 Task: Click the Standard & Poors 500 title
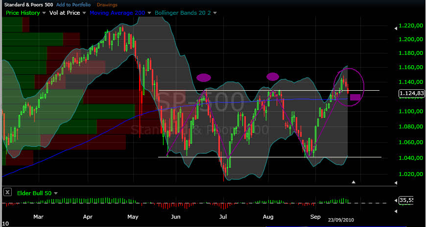[28, 4]
